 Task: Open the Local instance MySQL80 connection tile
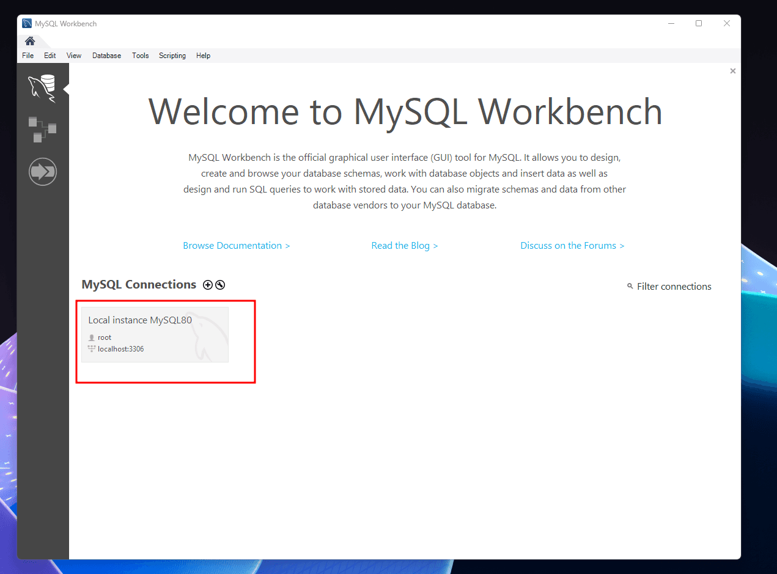tap(155, 334)
